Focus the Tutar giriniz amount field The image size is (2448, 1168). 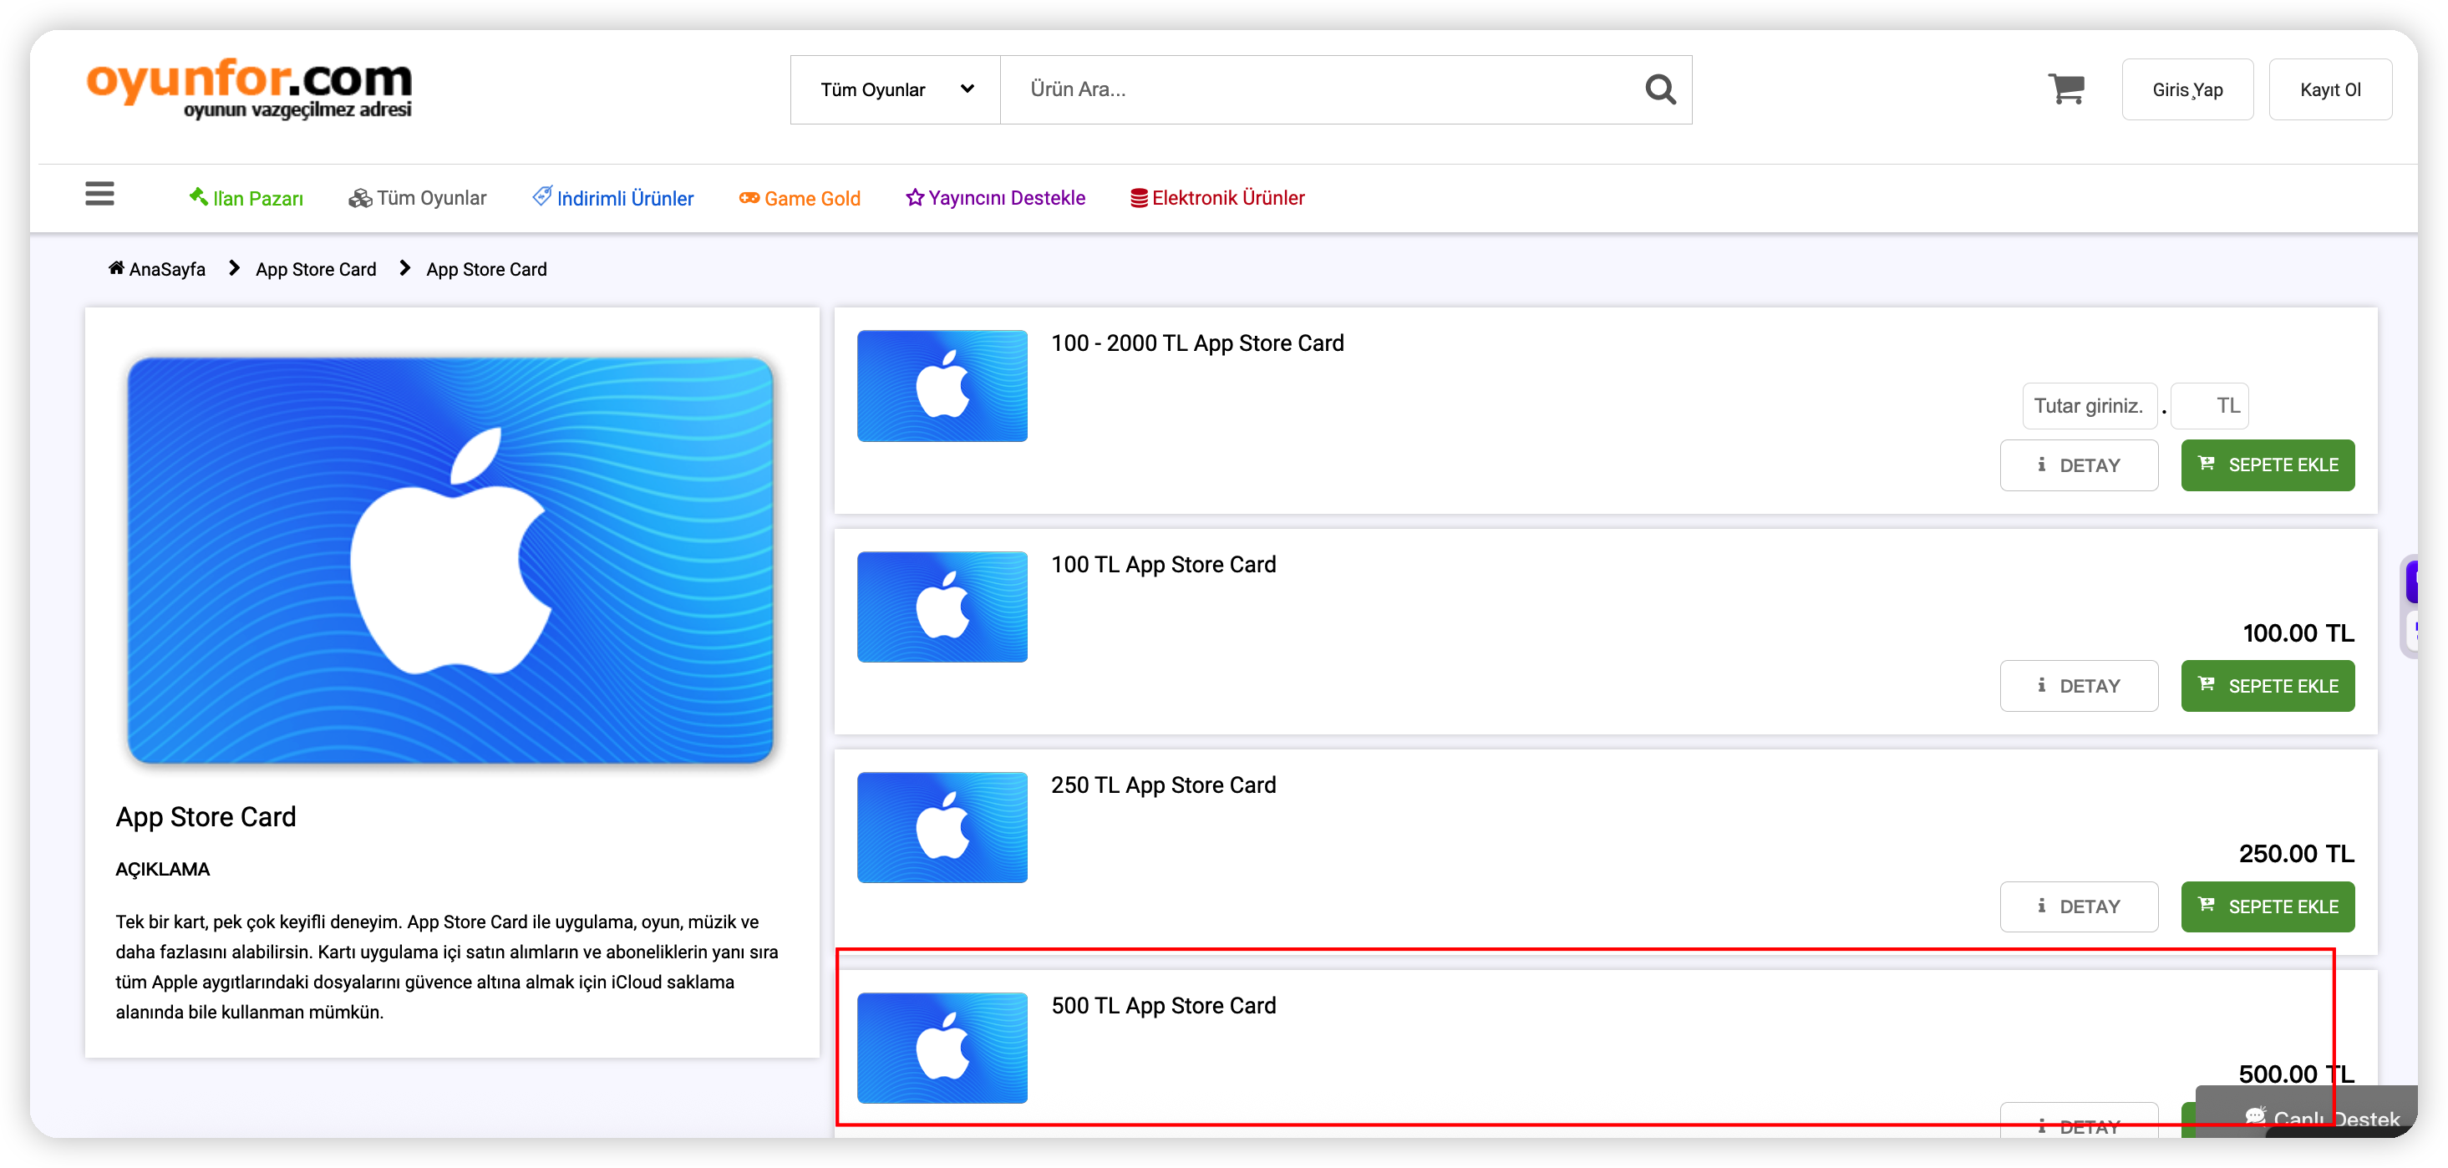coord(2090,406)
